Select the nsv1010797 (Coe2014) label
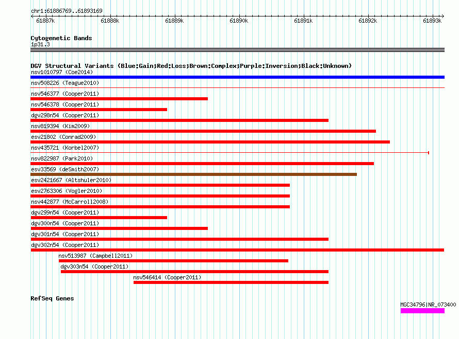Screen dimensions: 459x339 (62, 72)
